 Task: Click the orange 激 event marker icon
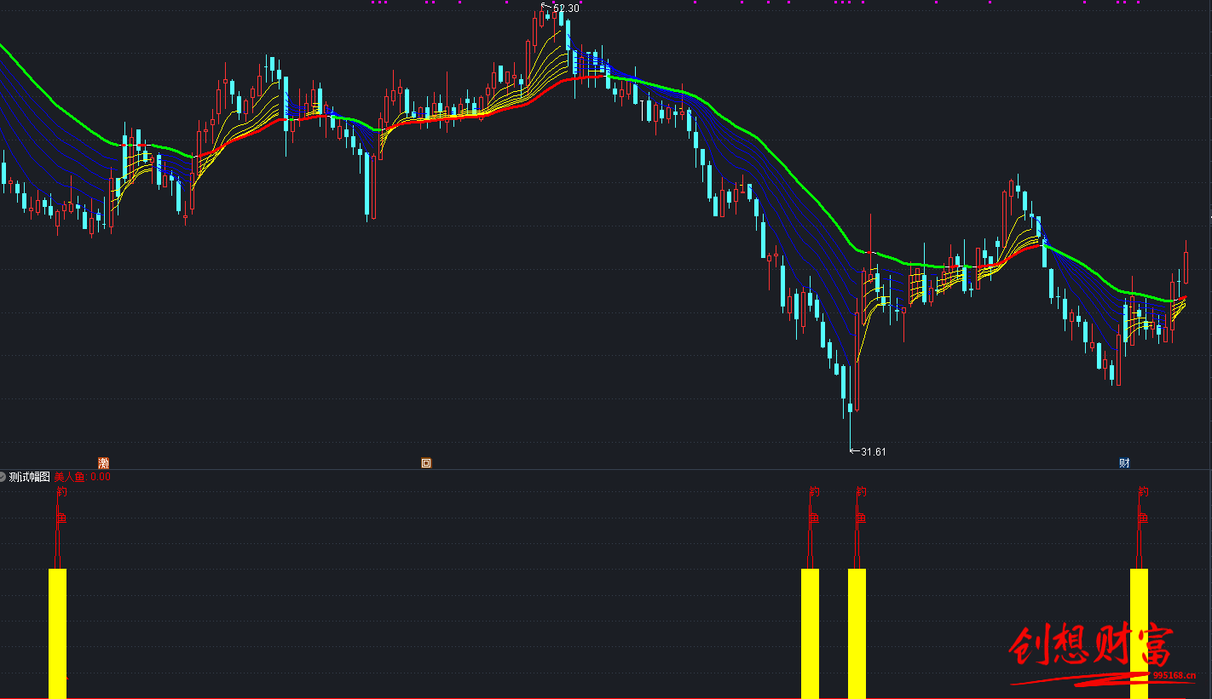(104, 463)
